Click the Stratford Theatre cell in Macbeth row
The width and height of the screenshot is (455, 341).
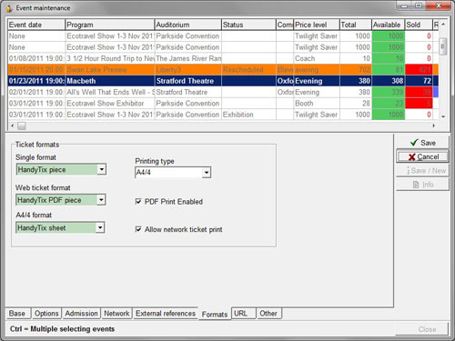pos(188,81)
